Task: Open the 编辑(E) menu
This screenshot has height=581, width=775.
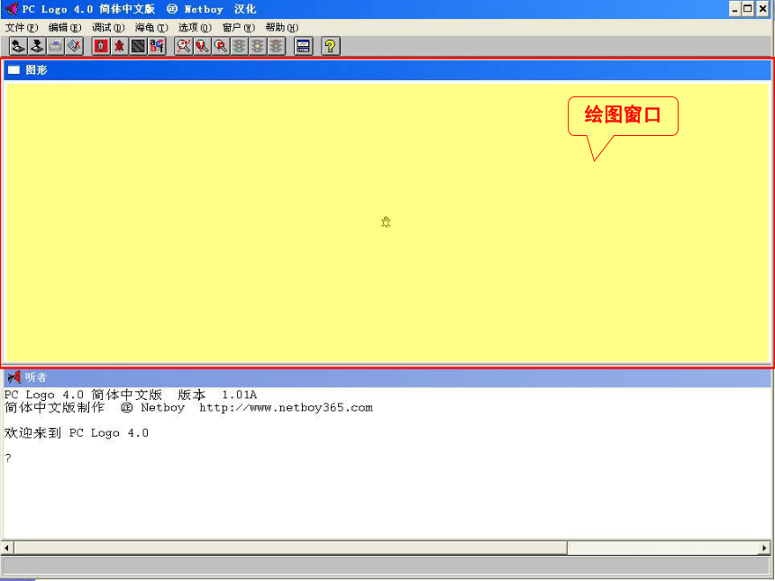Action: pos(65,27)
